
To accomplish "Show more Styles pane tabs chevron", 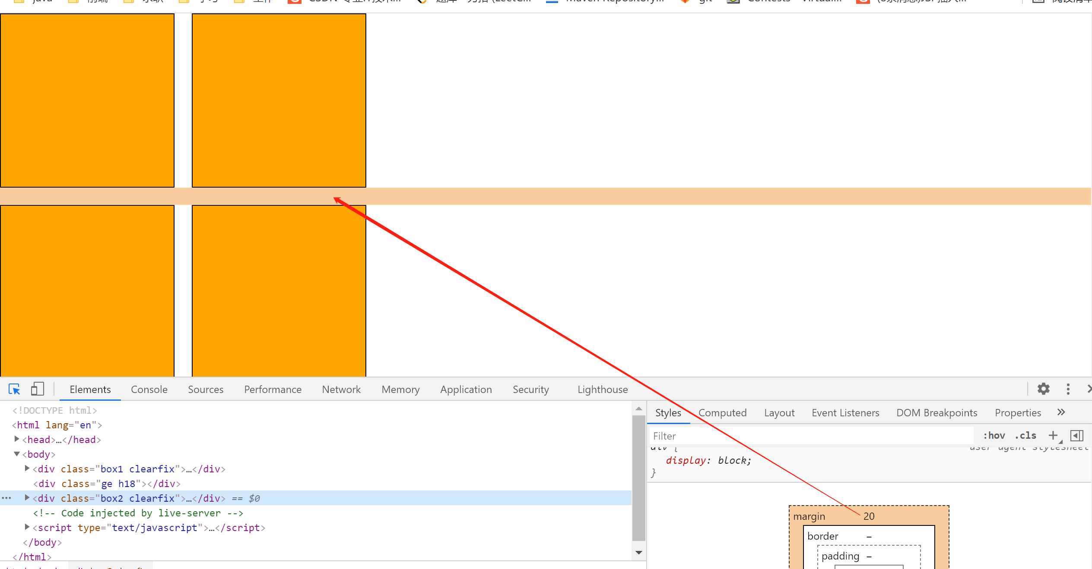I will pos(1061,412).
